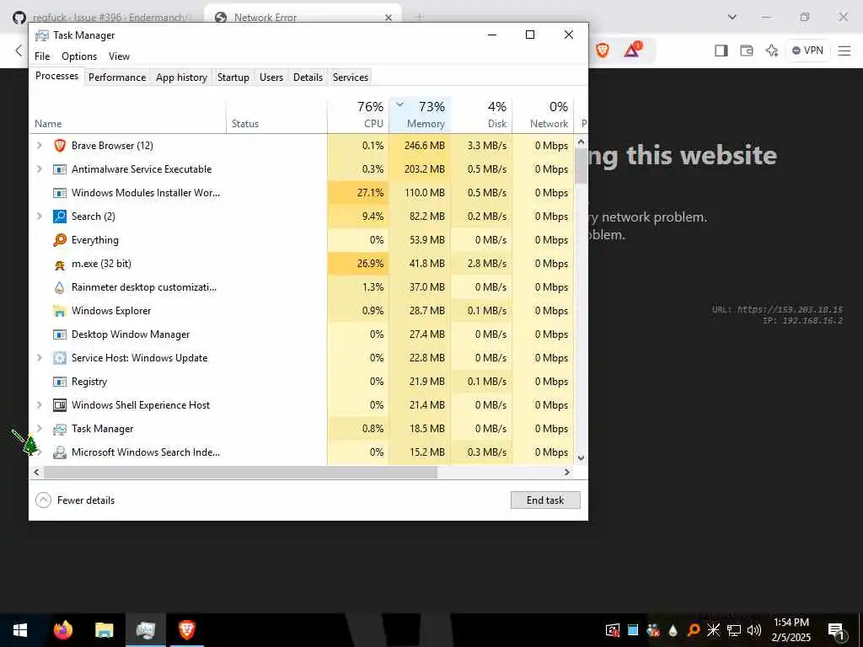
Task: Expand the Brave Browser process group
Action: (40, 146)
